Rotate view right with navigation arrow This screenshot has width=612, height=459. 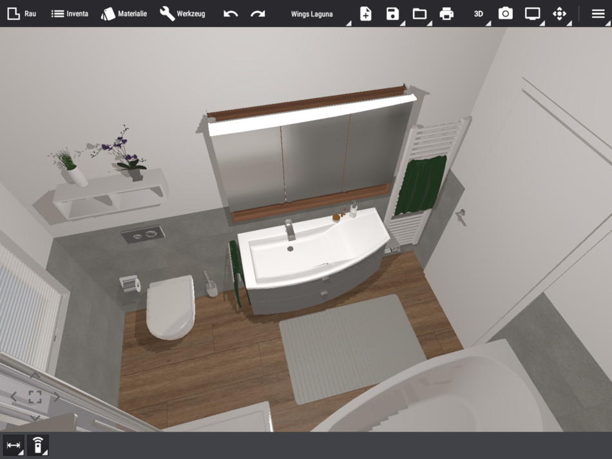pyautogui.click(x=57, y=397)
